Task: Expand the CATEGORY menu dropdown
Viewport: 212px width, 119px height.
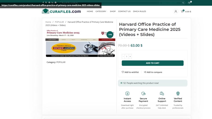Action: pos(101,11)
